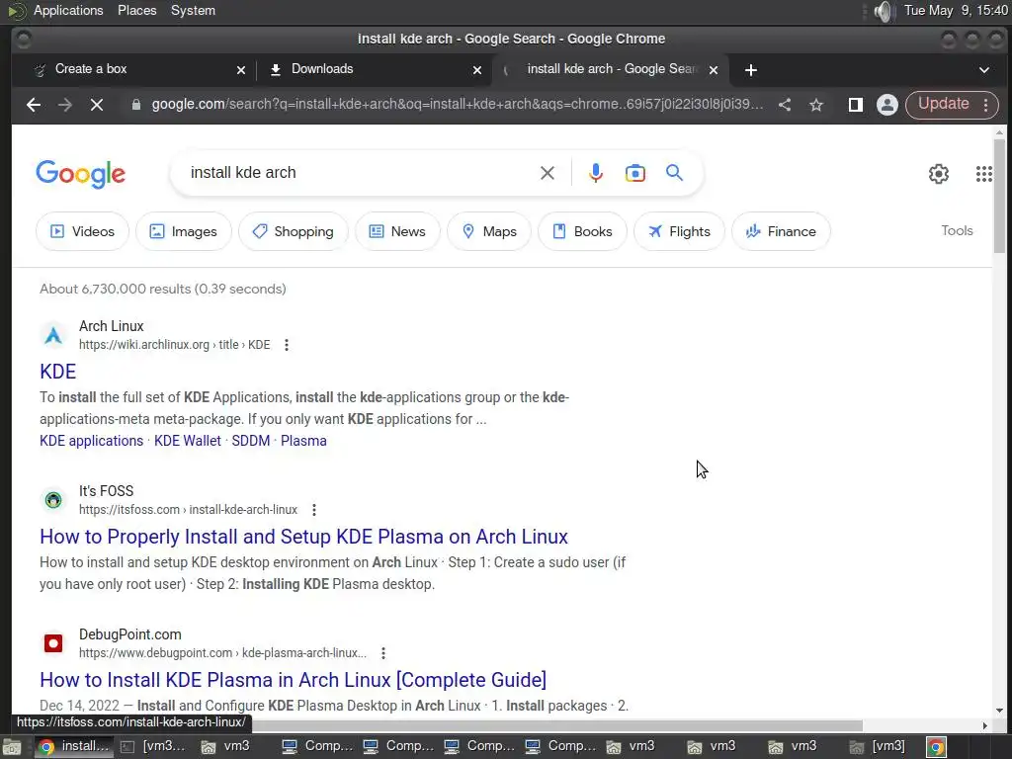Viewport: 1012px width, 759px height.
Task: Open the KDE applications sublink
Action: (92, 441)
